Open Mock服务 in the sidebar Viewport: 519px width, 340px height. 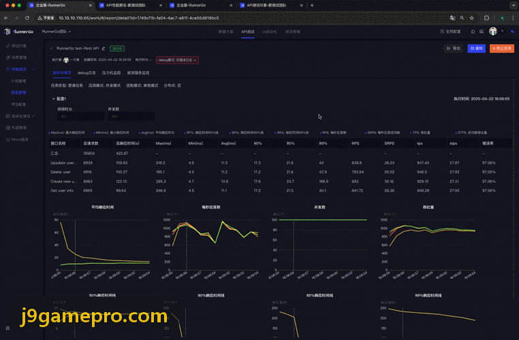(x=17, y=139)
